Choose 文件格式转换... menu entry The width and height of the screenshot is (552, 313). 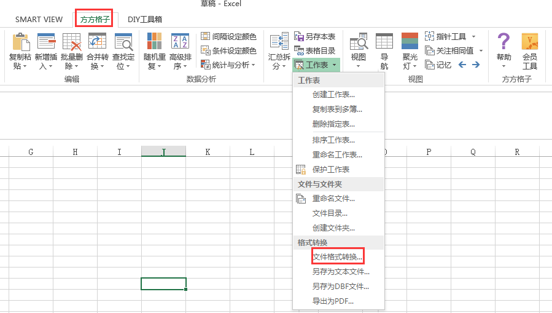[338, 257]
